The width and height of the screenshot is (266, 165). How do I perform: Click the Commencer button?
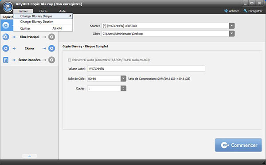click(x=239, y=145)
